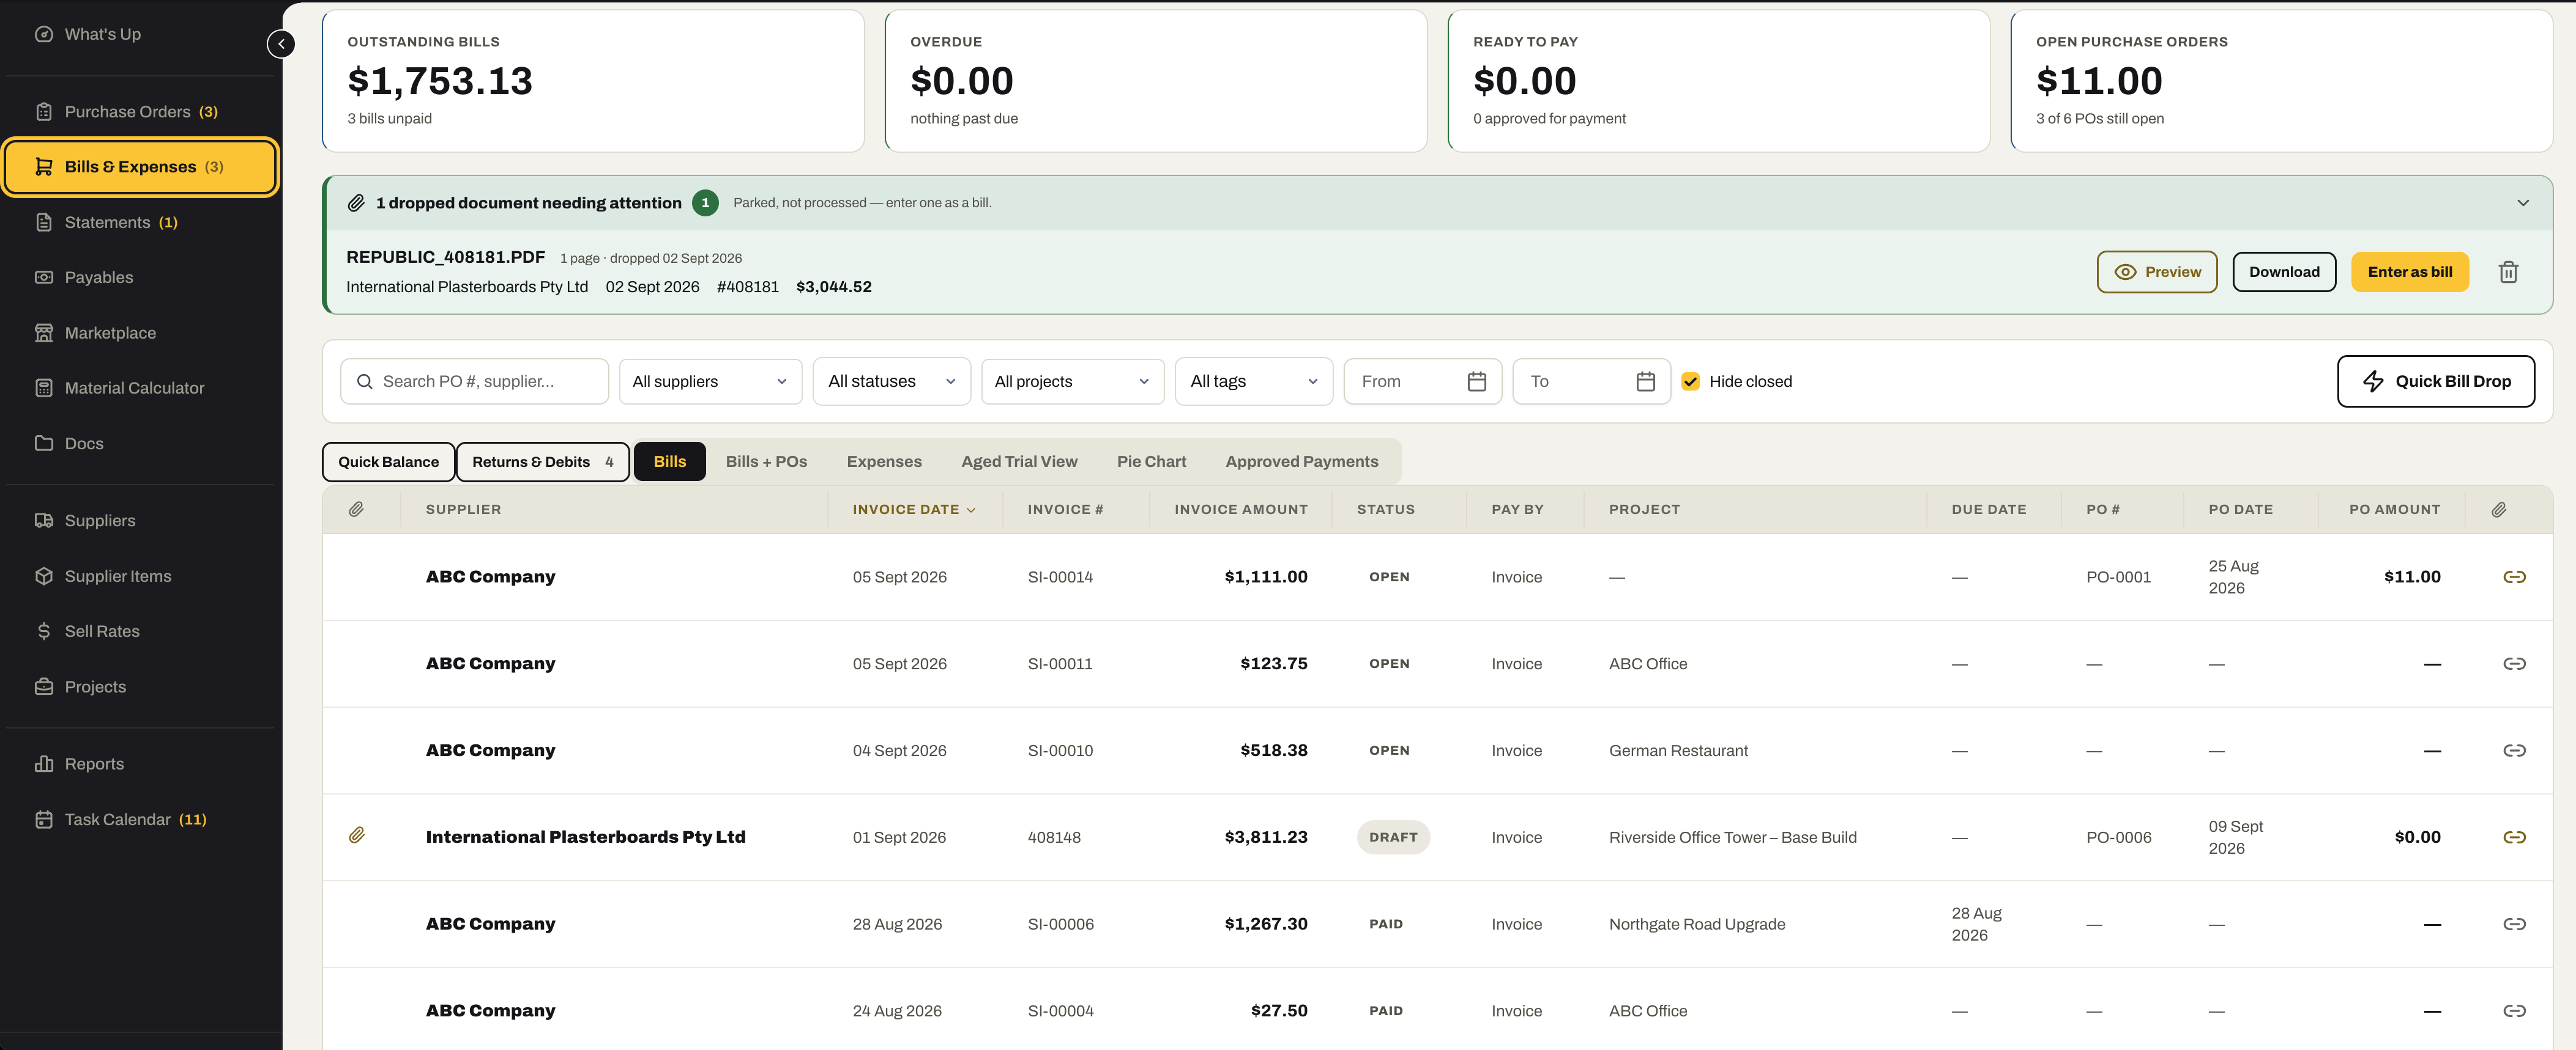Switch to the Expenses tab
2576x1050 pixels.
point(884,461)
